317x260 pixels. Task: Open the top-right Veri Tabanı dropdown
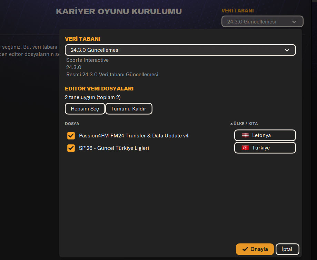click(262, 22)
